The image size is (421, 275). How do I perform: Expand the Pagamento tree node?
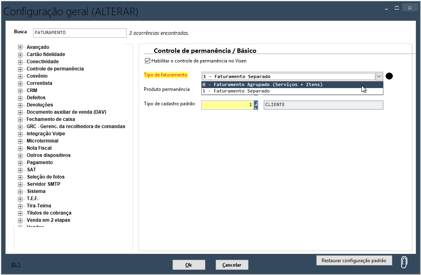pyautogui.click(x=20, y=163)
